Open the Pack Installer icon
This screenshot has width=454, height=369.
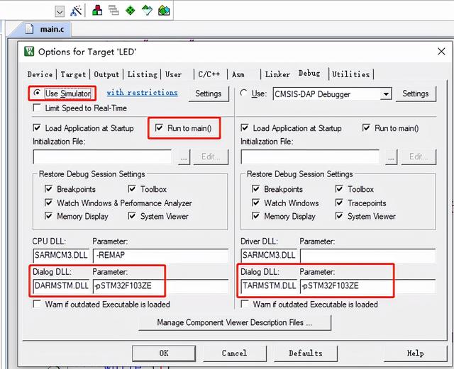coord(165,11)
